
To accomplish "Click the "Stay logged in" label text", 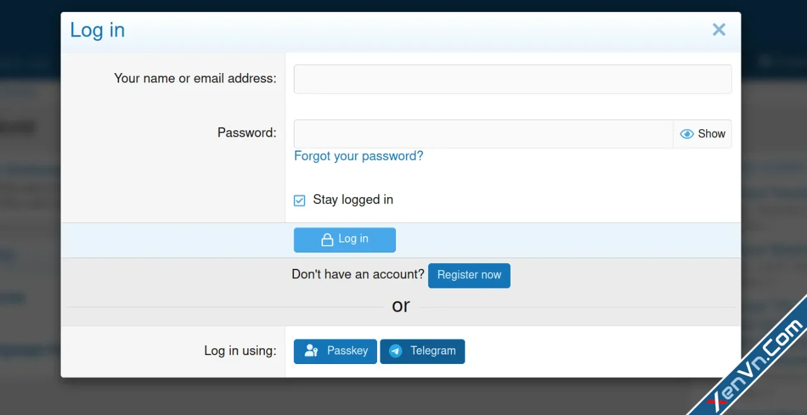I will [353, 200].
